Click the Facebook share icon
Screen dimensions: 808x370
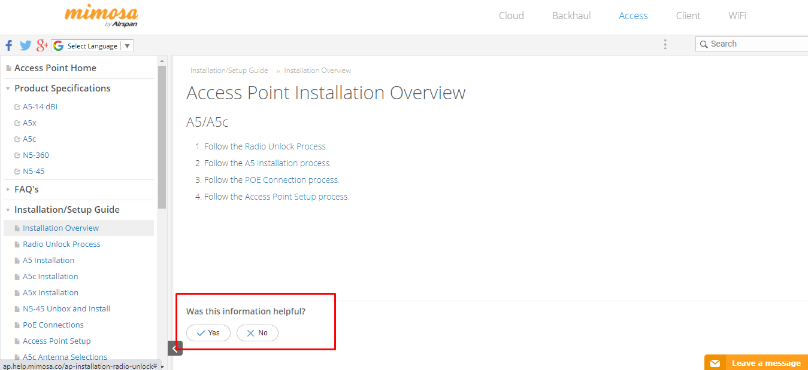(x=9, y=45)
